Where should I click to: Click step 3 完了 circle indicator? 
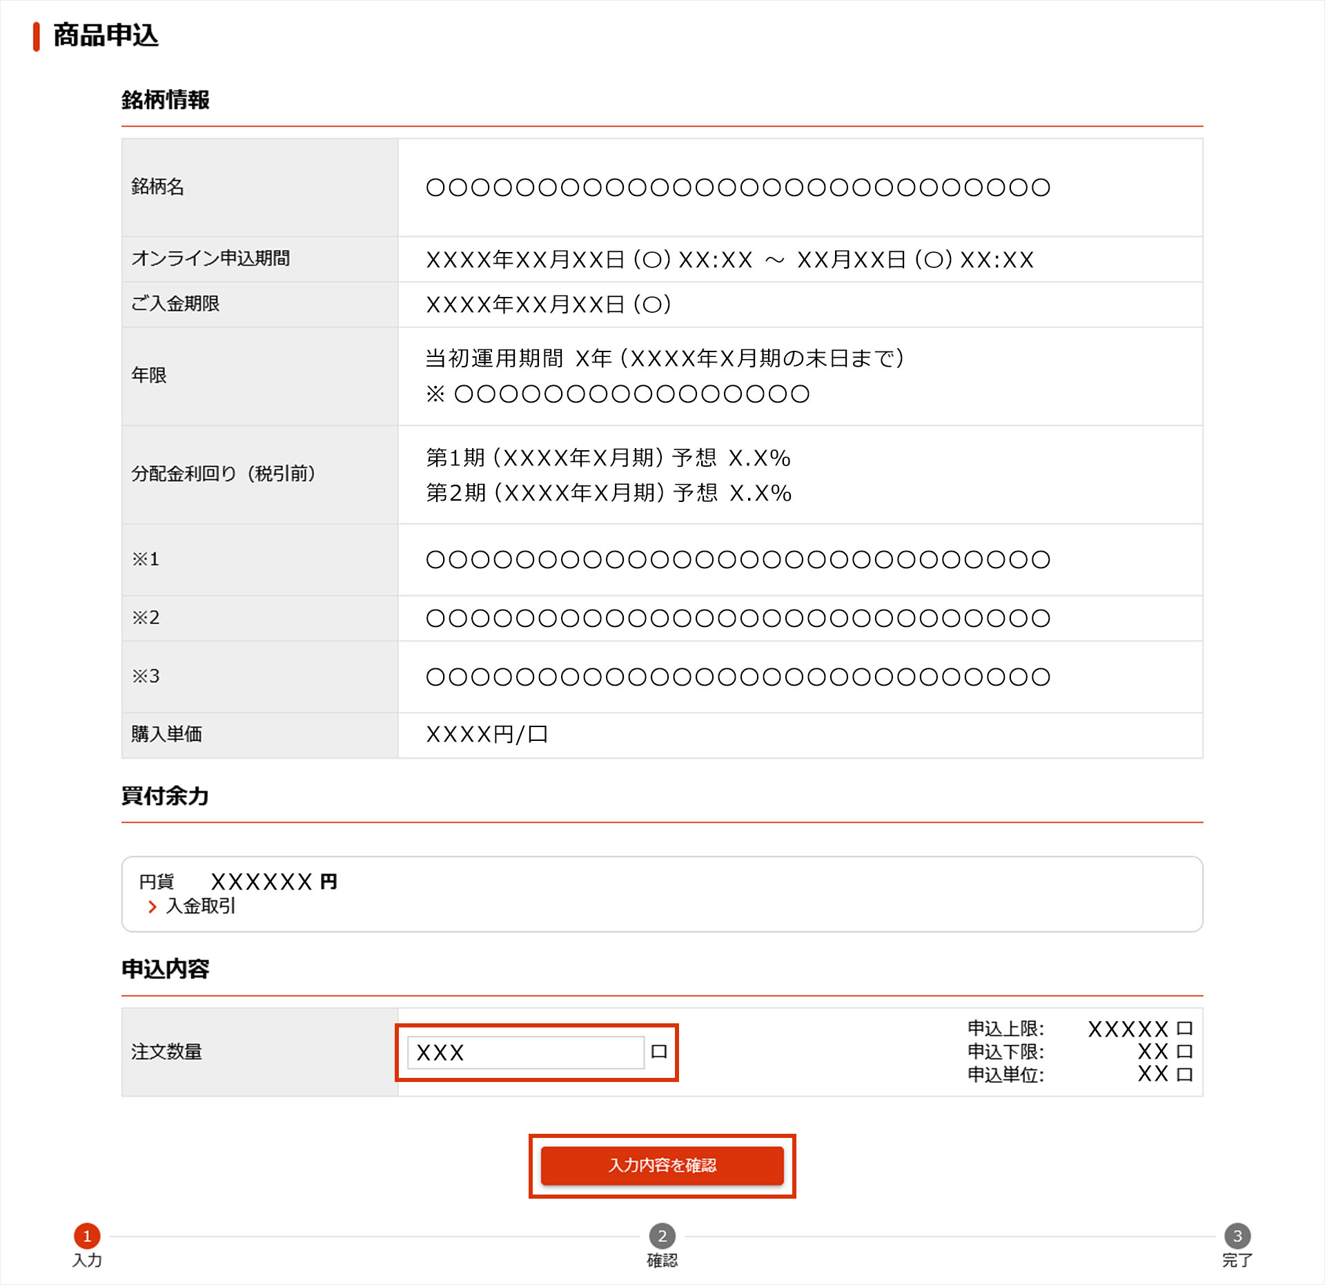pyautogui.click(x=1237, y=1236)
